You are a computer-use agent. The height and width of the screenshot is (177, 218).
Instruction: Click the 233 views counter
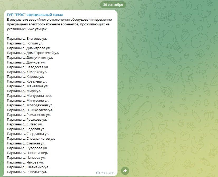(104, 173)
